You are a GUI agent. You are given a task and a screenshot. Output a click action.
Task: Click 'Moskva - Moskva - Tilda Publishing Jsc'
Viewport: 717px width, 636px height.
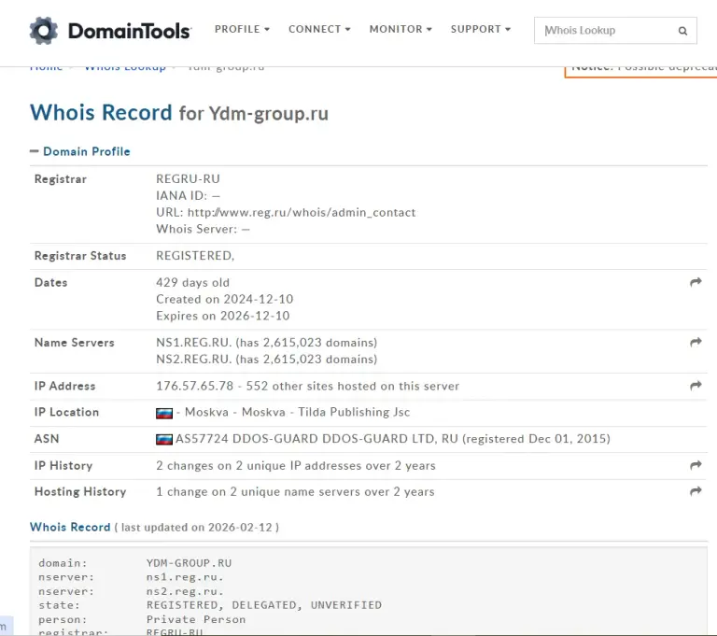click(297, 412)
